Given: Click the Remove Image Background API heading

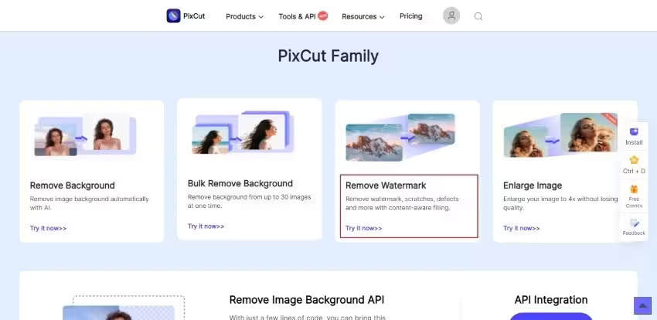Looking at the screenshot, I should click(x=307, y=300).
